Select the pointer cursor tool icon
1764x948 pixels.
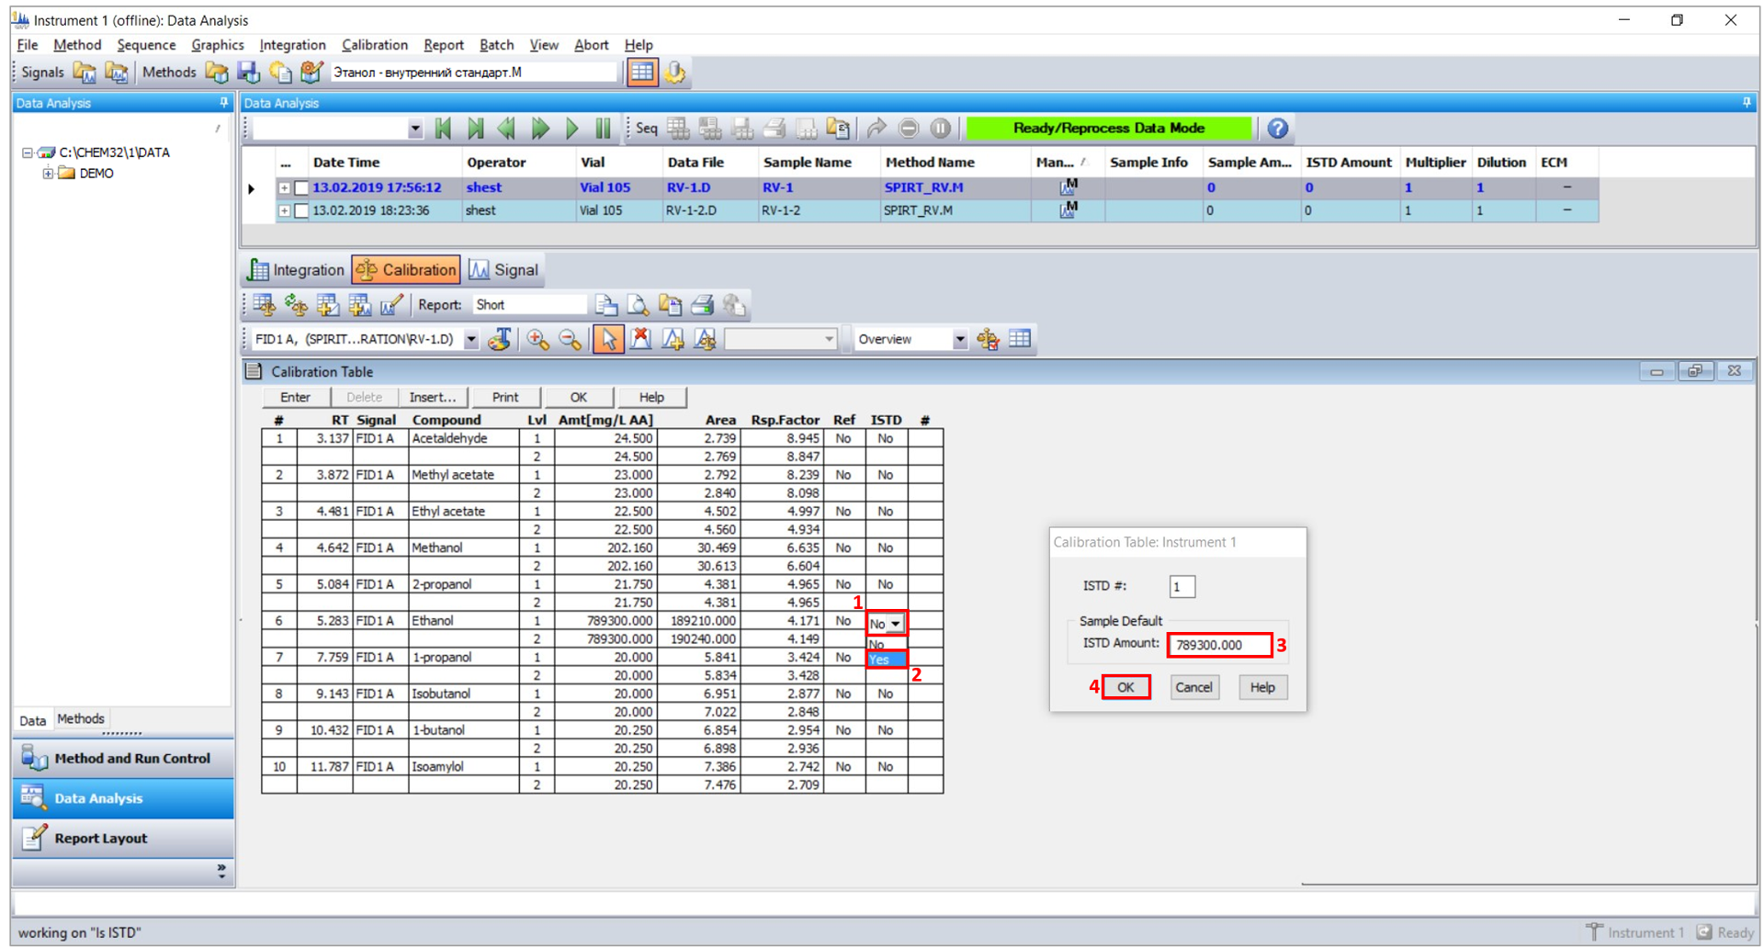(x=607, y=340)
